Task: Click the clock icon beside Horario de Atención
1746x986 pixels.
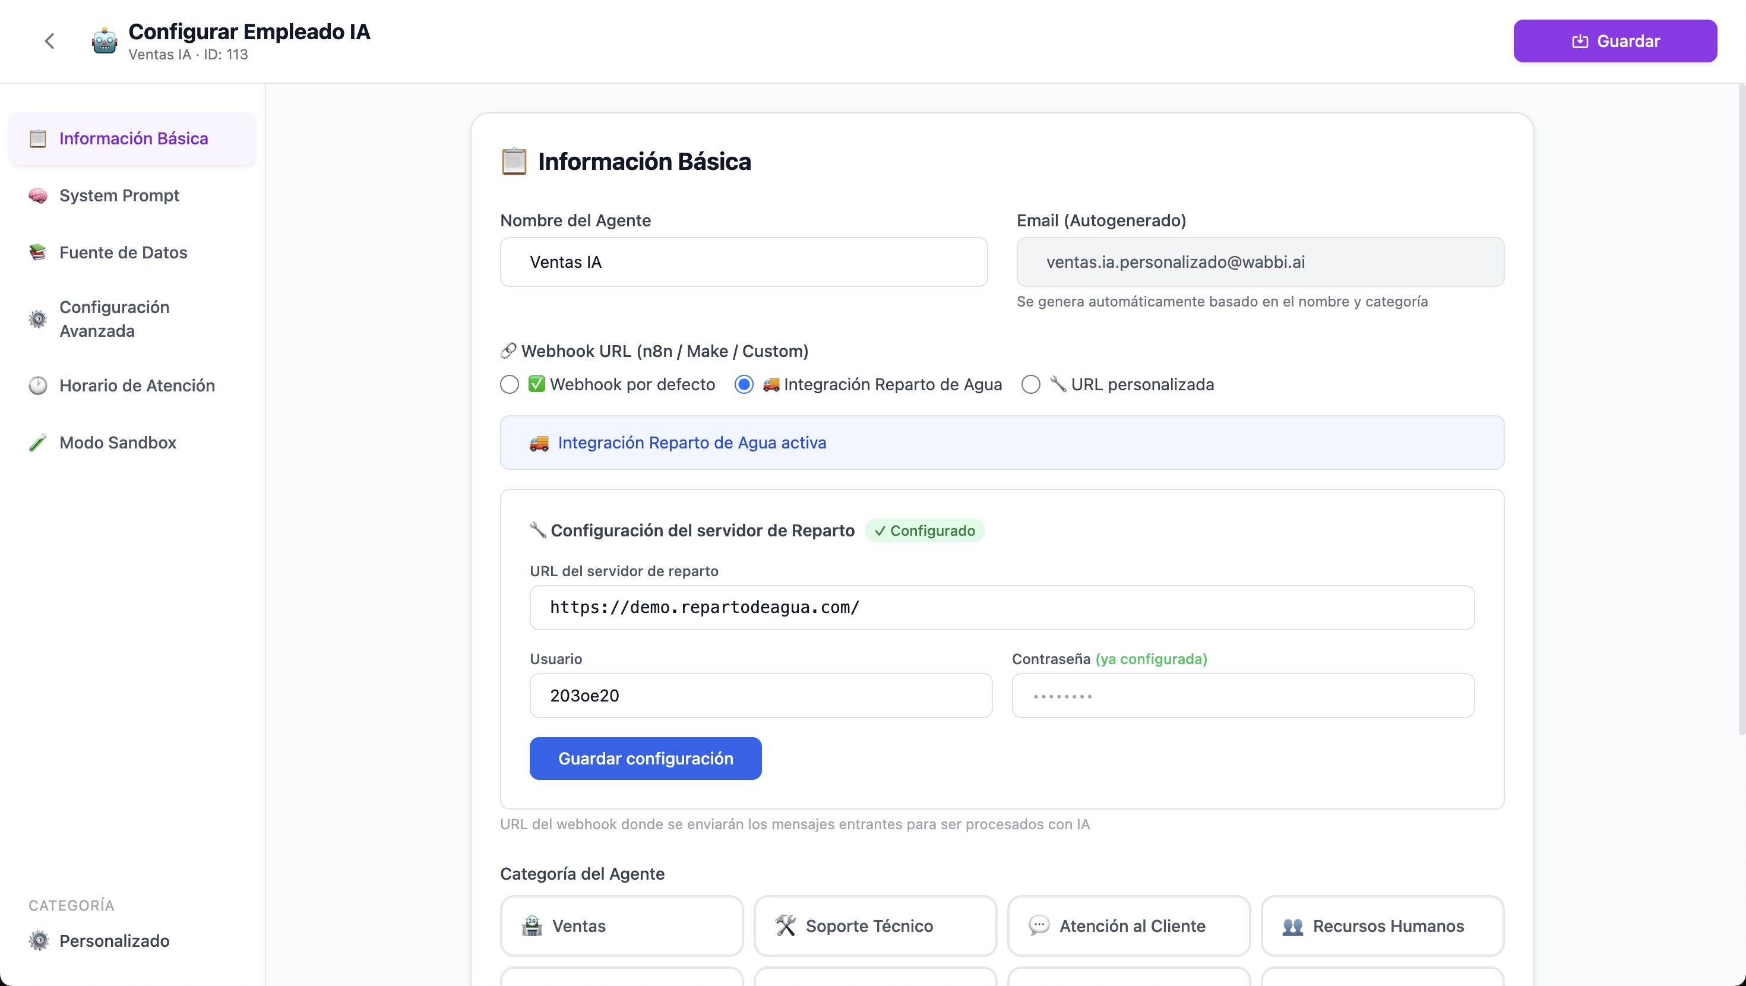Action: [x=38, y=385]
